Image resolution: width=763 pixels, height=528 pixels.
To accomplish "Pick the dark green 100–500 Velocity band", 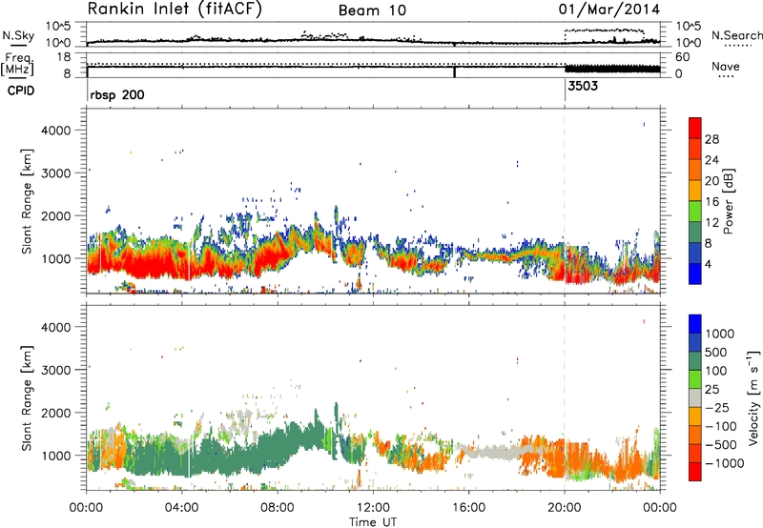I will click(695, 361).
